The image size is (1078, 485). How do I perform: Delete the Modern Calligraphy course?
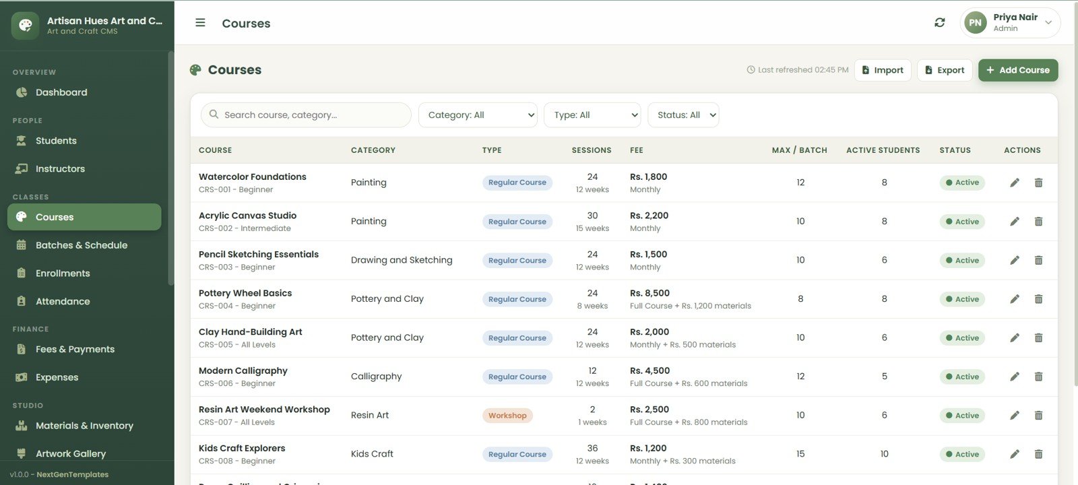[x=1038, y=377]
